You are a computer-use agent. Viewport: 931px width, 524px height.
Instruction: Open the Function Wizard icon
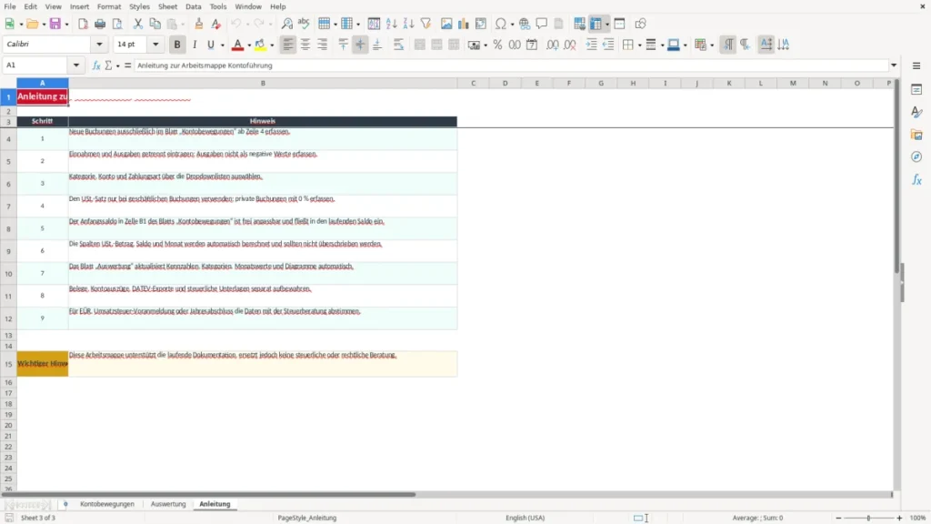pos(96,65)
